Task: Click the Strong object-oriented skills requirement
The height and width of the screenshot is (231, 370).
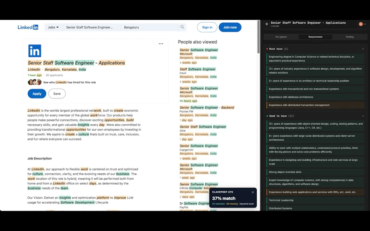Action: [x=315, y=172]
